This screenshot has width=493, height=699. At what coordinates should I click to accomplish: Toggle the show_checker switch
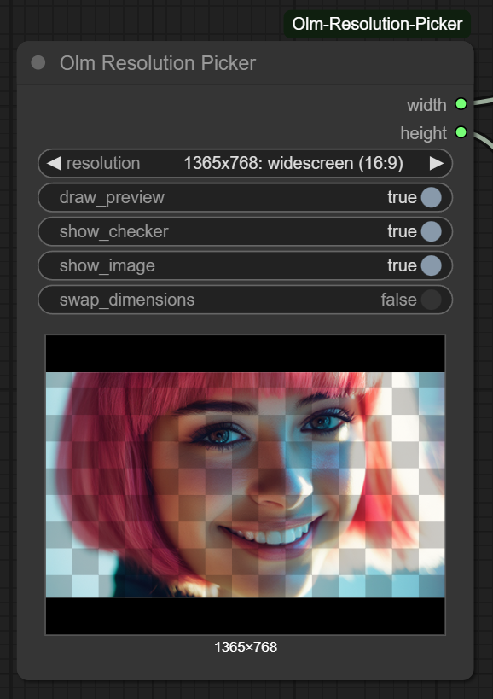coord(431,231)
